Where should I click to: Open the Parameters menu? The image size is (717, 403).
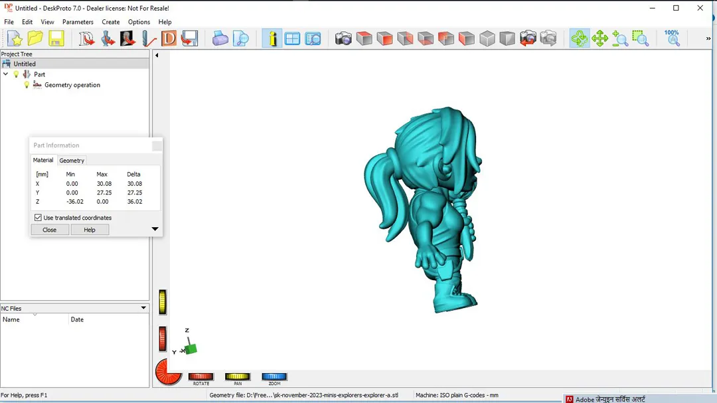[x=78, y=22]
